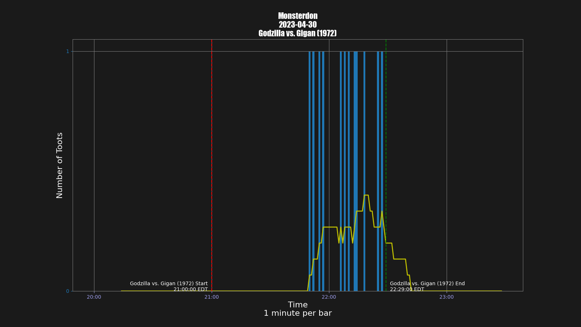The width and height of the screenshot is (581, 327).
Task: Click the 20:00 x-axis tick label
Action: [x=94, y=297]
